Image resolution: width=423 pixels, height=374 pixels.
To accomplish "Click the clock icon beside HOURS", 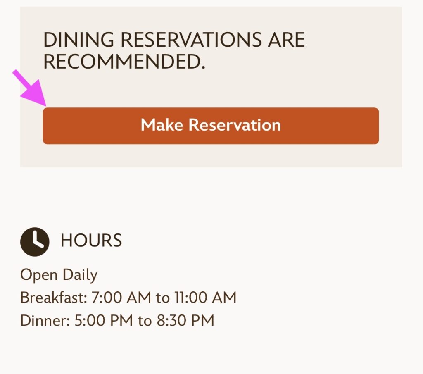I will [35, 241].
